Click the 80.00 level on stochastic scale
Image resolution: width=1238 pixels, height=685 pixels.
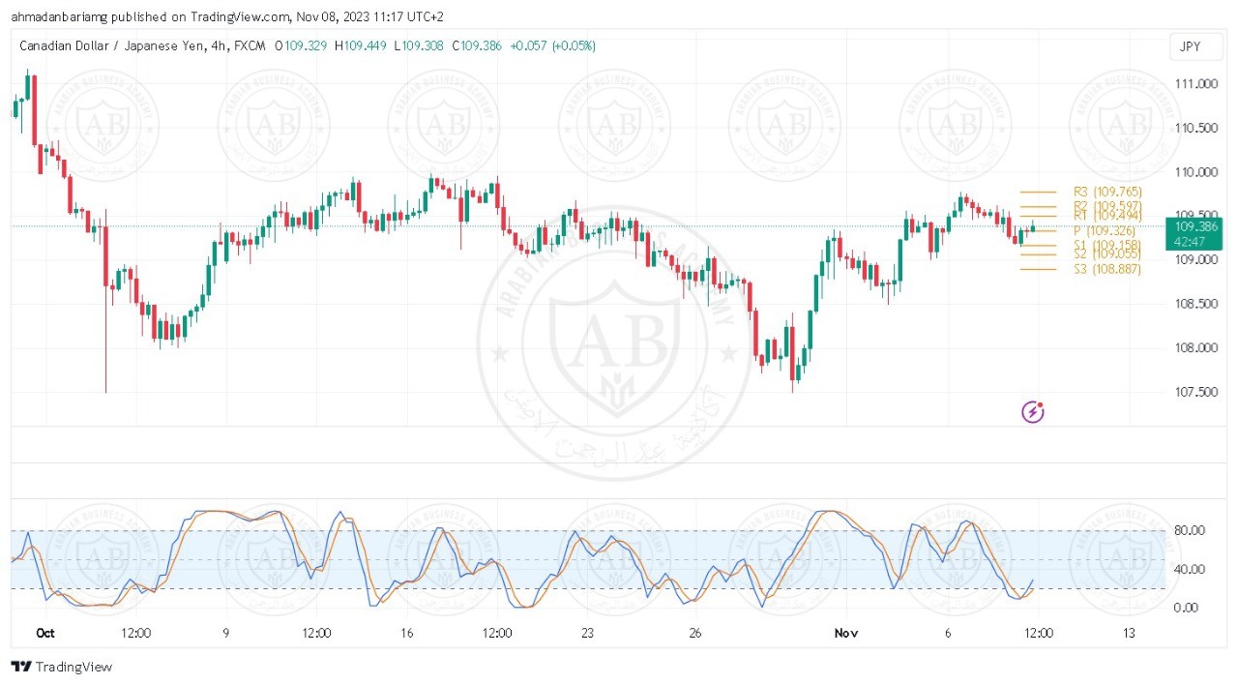(x=1190, y=530)
